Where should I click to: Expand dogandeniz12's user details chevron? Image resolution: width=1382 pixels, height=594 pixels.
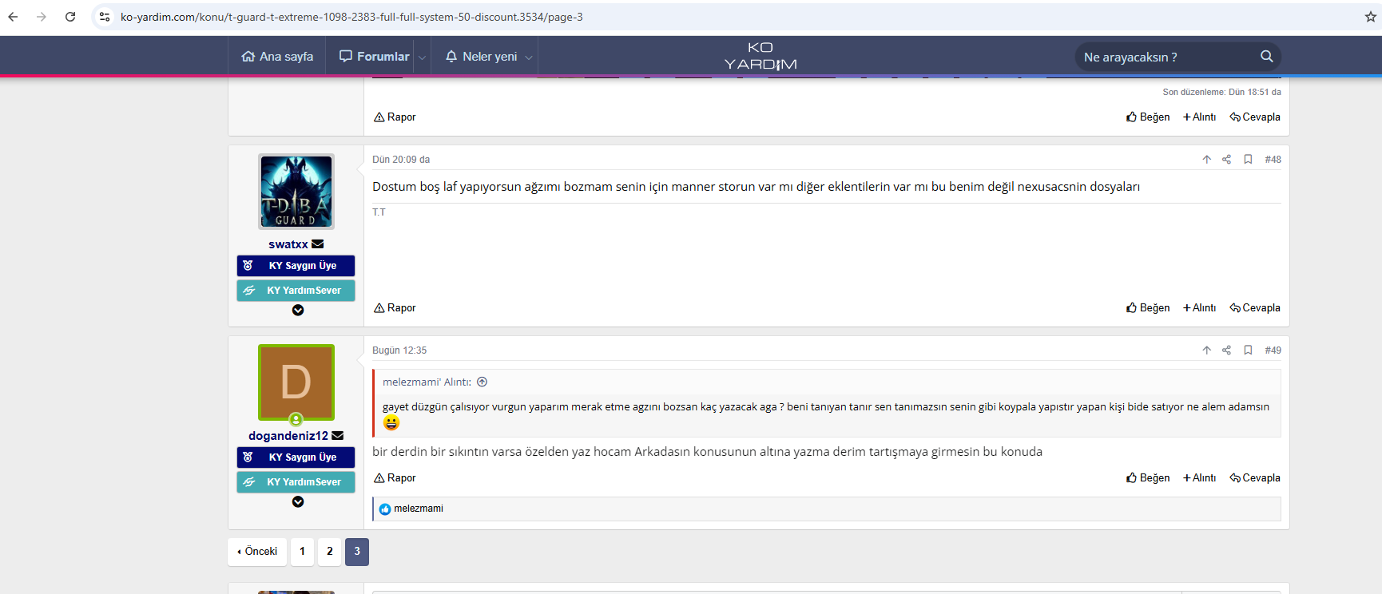click(298, 502)
